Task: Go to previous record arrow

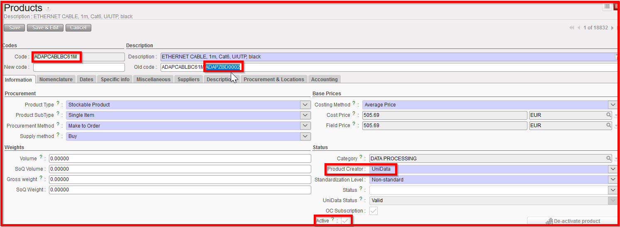Action: point(579,28)
